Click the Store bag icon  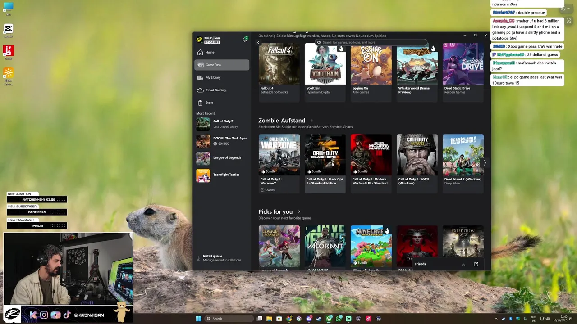[200, 103]
